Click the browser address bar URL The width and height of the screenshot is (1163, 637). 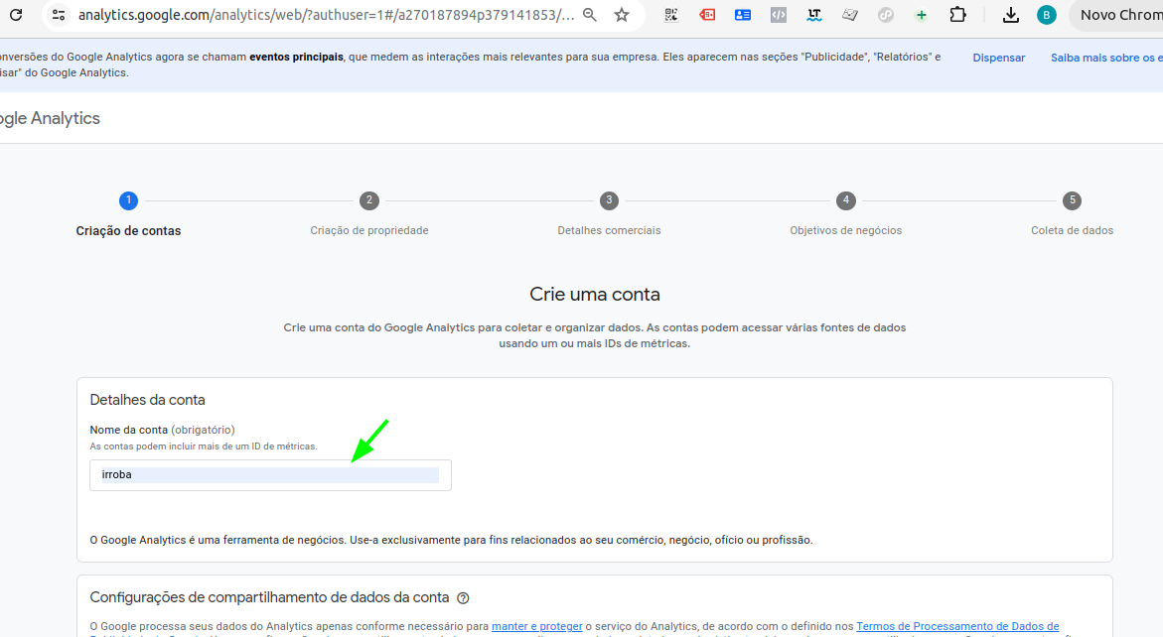pyautogui.click(x=327, y=15)
